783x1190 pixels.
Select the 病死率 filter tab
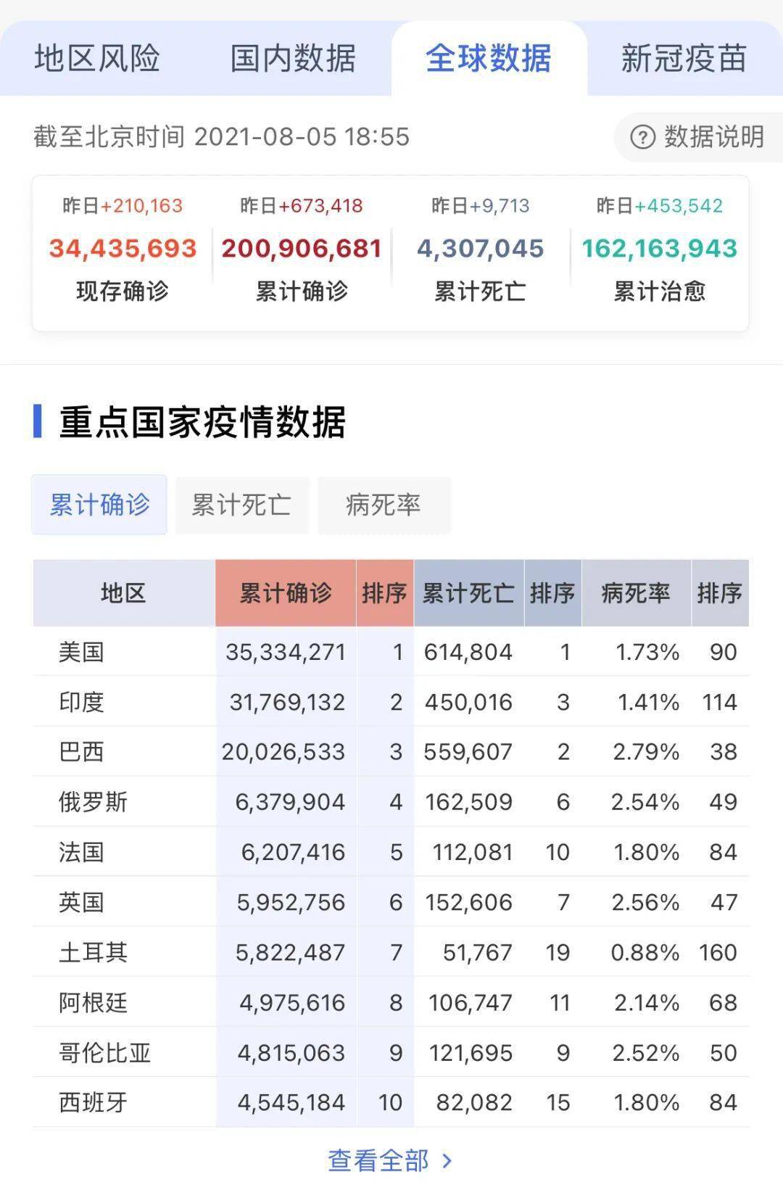point(384,505)
